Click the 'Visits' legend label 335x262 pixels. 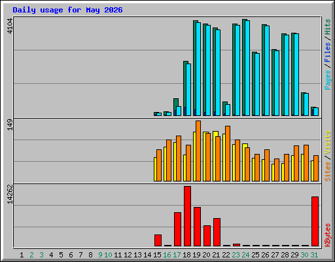click(328, 143)
